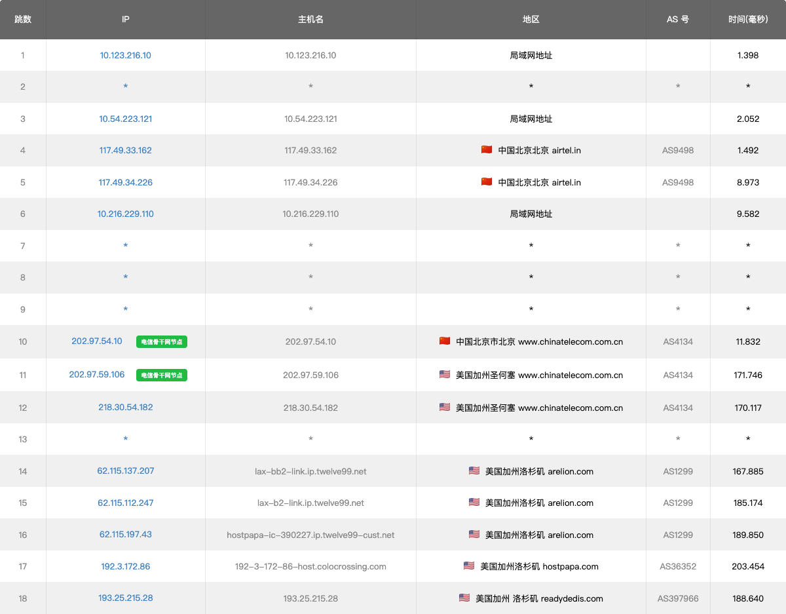The height and width of the screenshot is (614, 786).
Task: Open IP link 62.115.137.207
Action: [125, 470]
